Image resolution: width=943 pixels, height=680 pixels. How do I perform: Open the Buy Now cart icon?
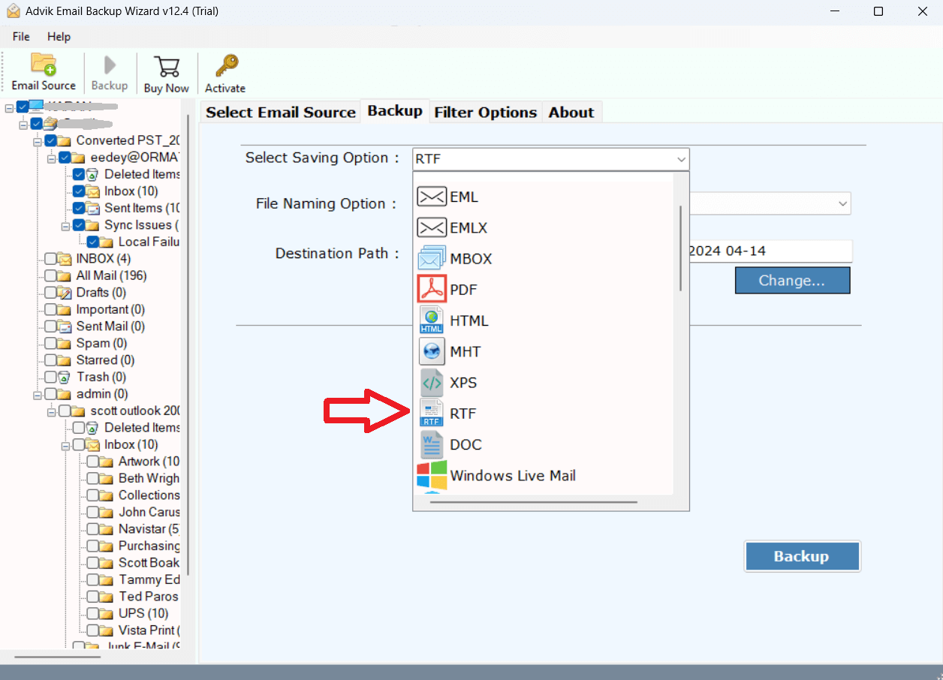(x=166, y=66)
